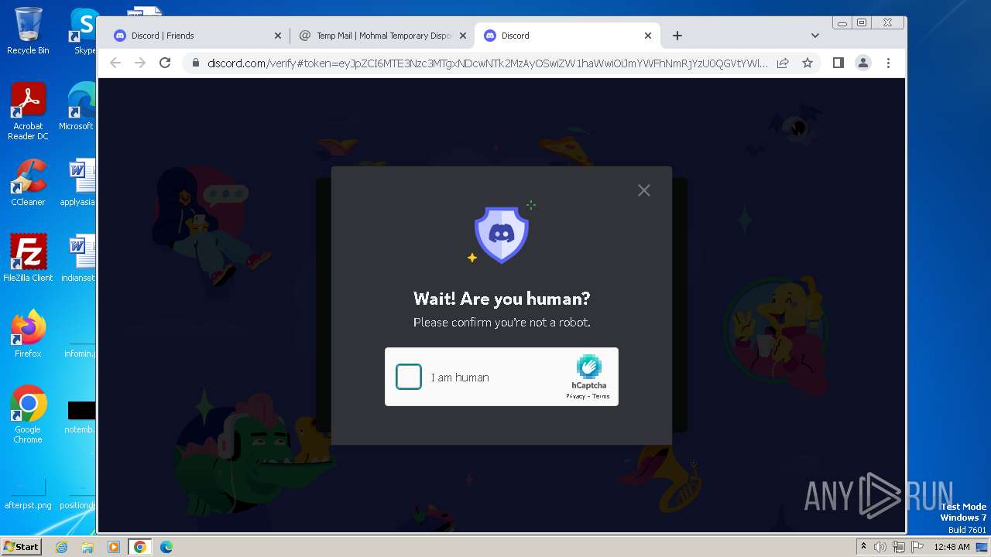The height and width of the screenshot is (557, 991).
Task: Open the volume control in tray
Action: (x=880, y=547)
